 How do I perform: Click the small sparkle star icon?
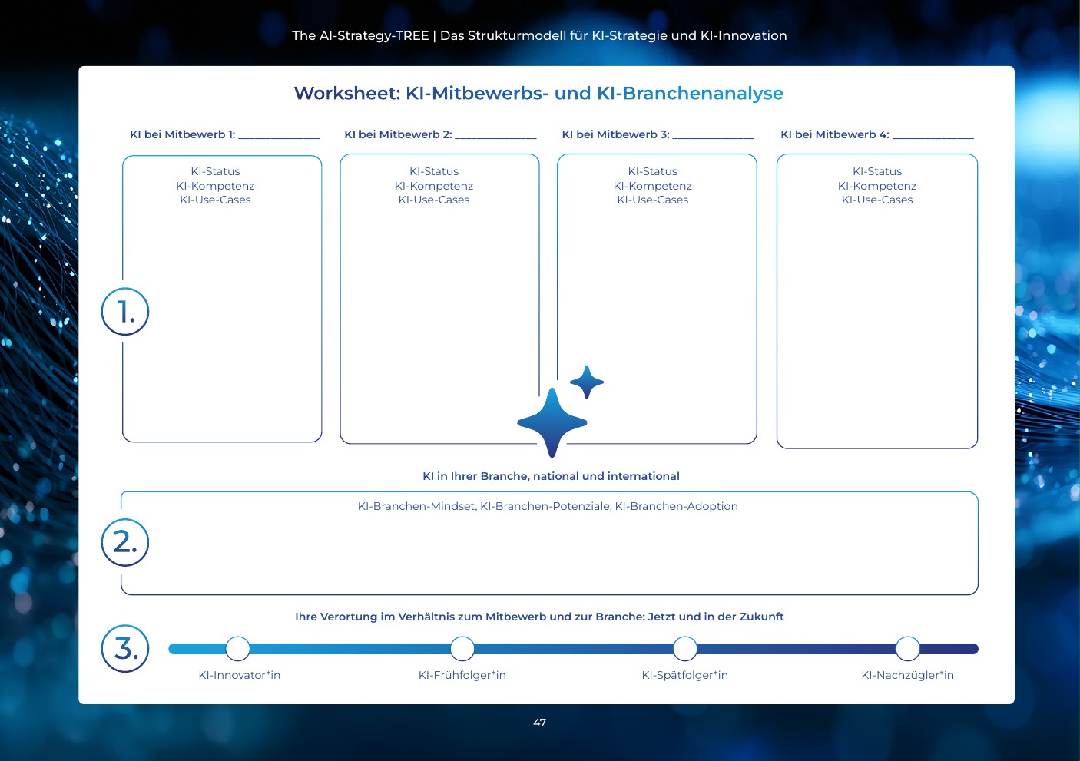[587, 382]
